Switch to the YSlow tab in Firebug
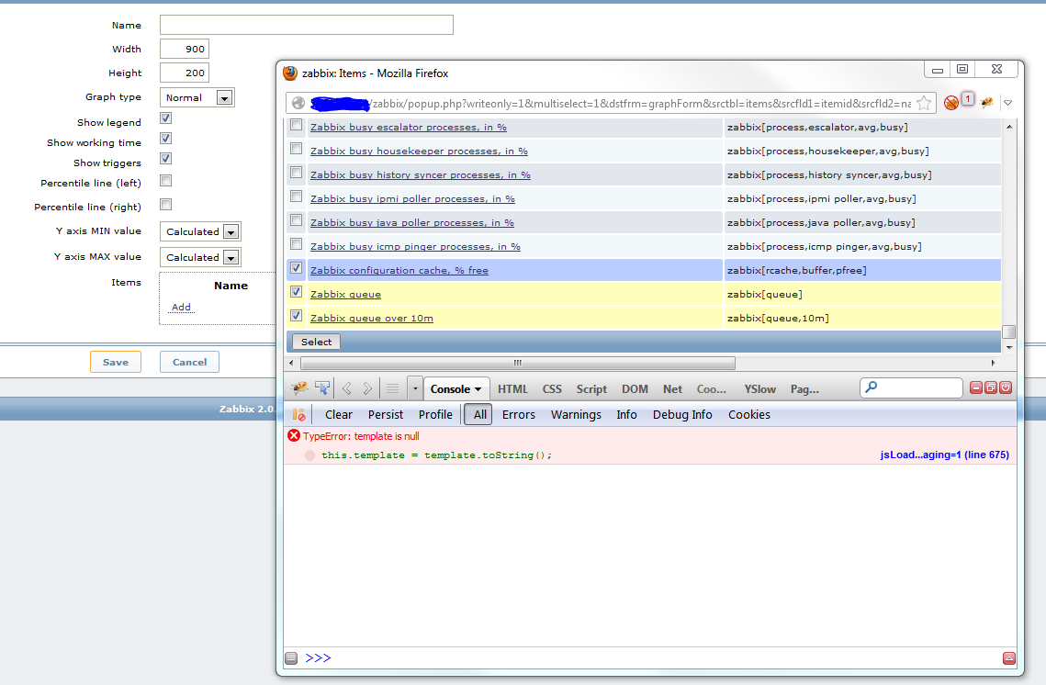Screen dimensions: 1046x685 point(759,388)
